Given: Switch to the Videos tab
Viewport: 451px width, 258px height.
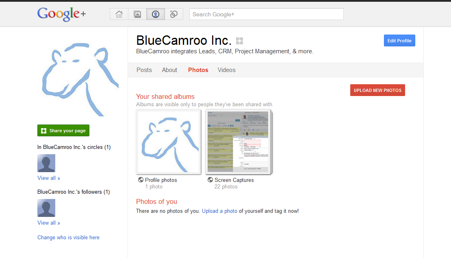Looking at the screenshot, I should pyautogui.click(x=227, y=70).
